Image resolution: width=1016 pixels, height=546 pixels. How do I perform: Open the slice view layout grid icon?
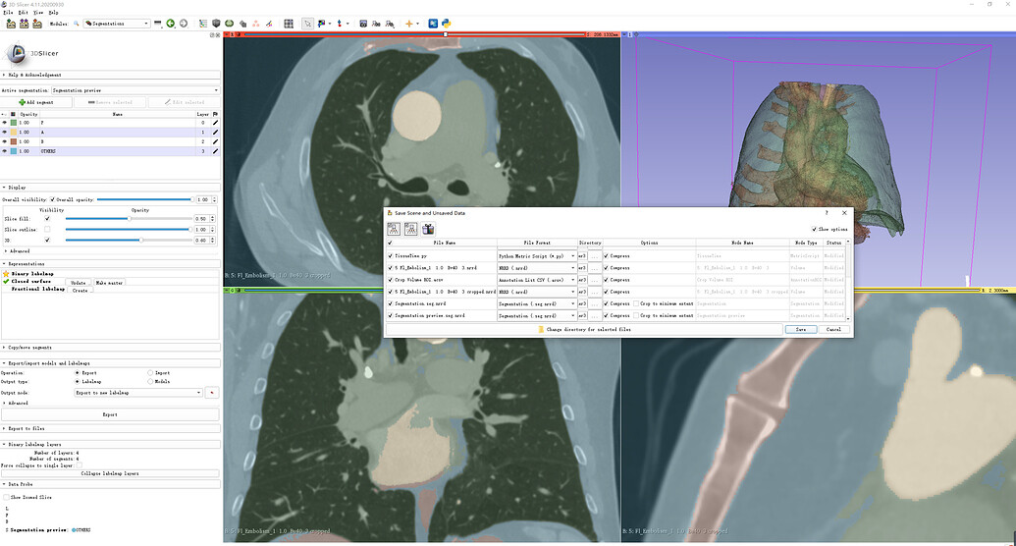(x=289, y=24)
